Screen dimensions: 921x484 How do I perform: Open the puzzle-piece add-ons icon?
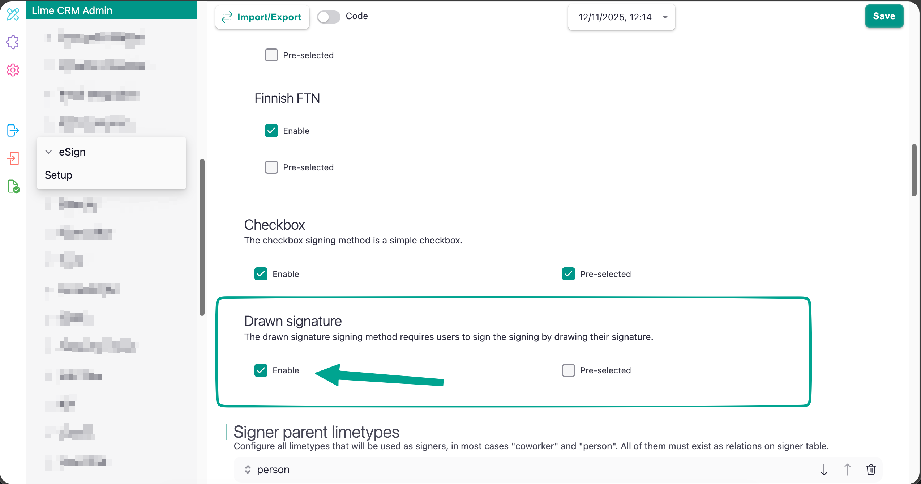13,42
